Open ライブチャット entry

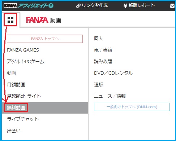[x=23, y=119]
